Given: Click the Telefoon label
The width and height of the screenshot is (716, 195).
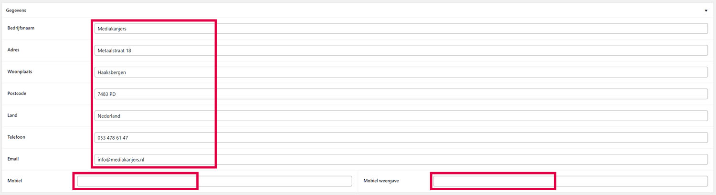Looking at the screenshot, I should (17, 137).
